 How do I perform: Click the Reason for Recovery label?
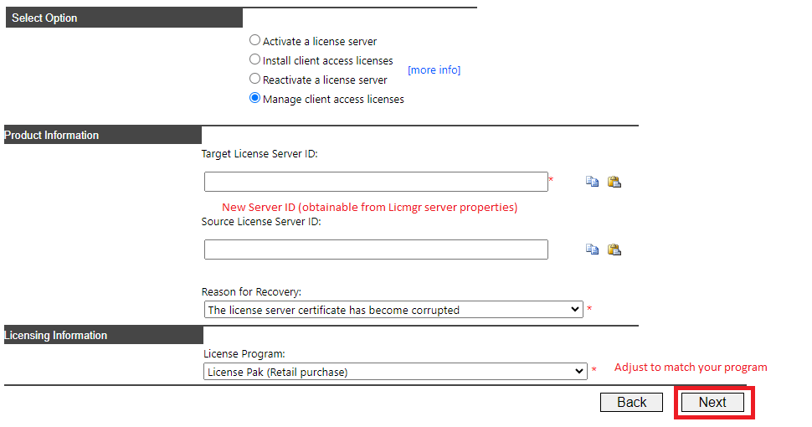pos(251,291)
